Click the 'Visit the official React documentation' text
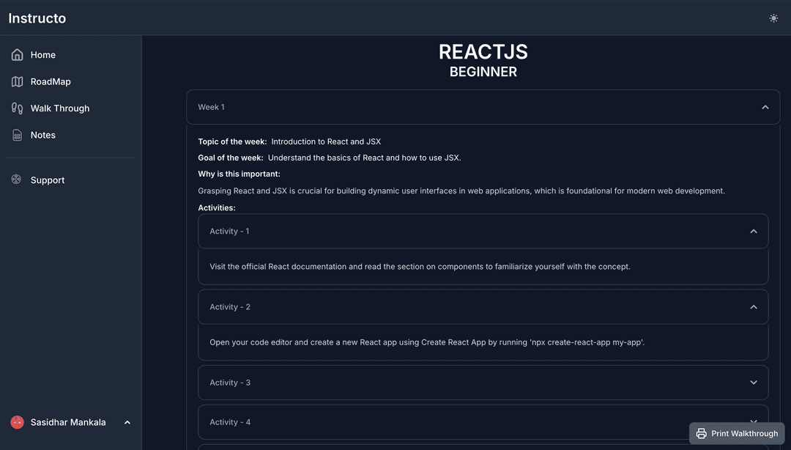 coord(420,267)
